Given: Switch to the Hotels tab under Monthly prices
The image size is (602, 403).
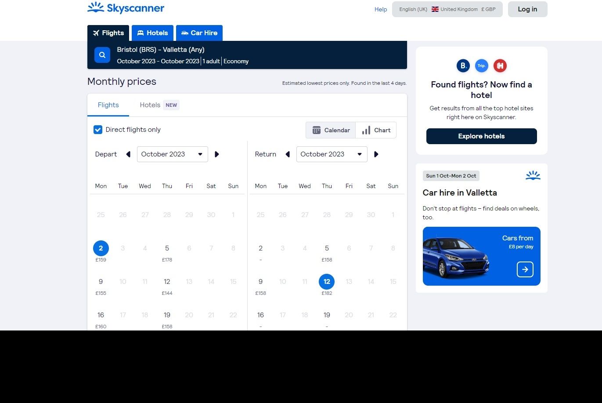Looking at the screenshot, I should 150,105.
